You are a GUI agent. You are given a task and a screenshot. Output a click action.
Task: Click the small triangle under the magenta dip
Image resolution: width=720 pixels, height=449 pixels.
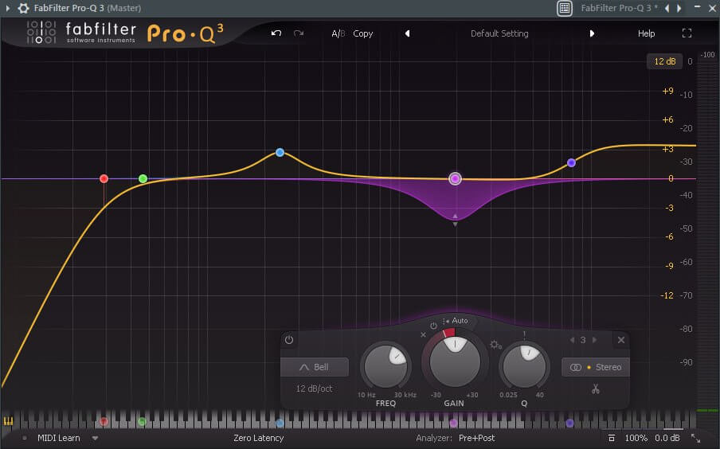pos(455,224)
